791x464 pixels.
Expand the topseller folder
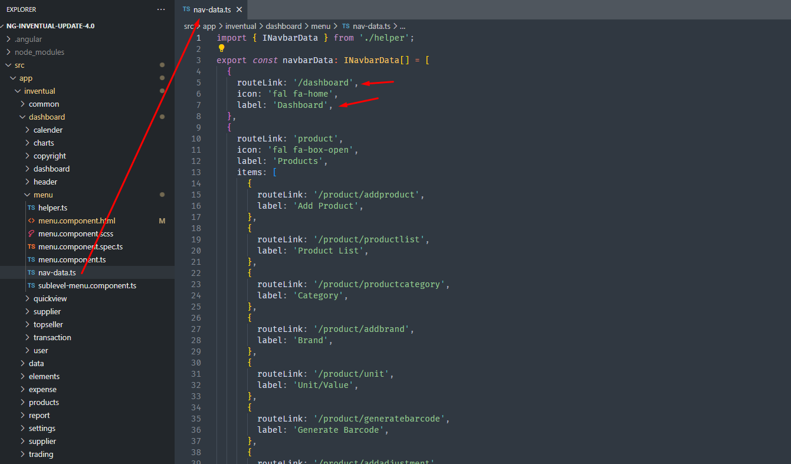pos(48,324)
